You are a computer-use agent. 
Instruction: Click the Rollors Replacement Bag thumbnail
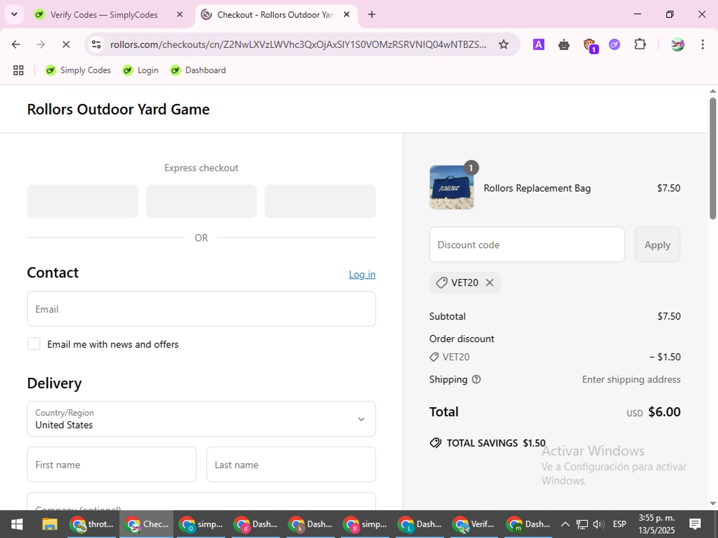coord(452,187)
